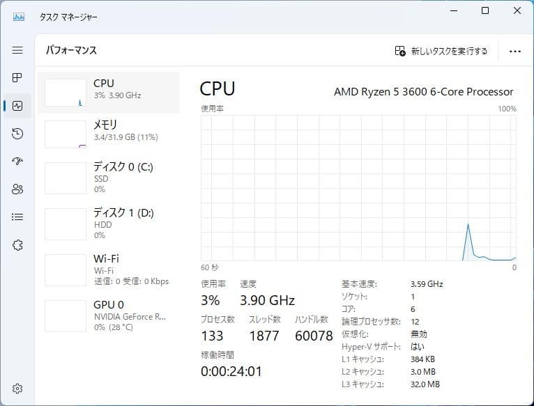The width and height of the screenshot is (534, 406).
Task: Click the uptime value 0:00:24:01
Action: pos(231,372)
